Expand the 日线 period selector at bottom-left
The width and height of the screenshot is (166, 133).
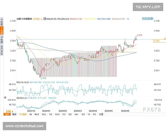click(x=7, y=111)
